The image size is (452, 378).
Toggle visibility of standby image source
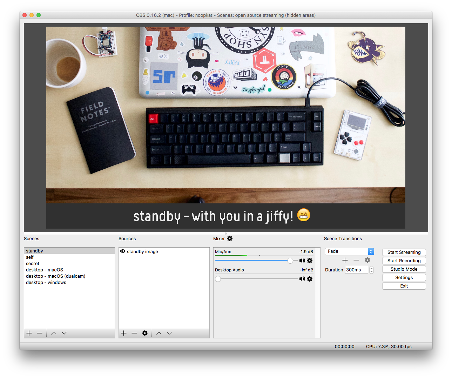(123, 251)
